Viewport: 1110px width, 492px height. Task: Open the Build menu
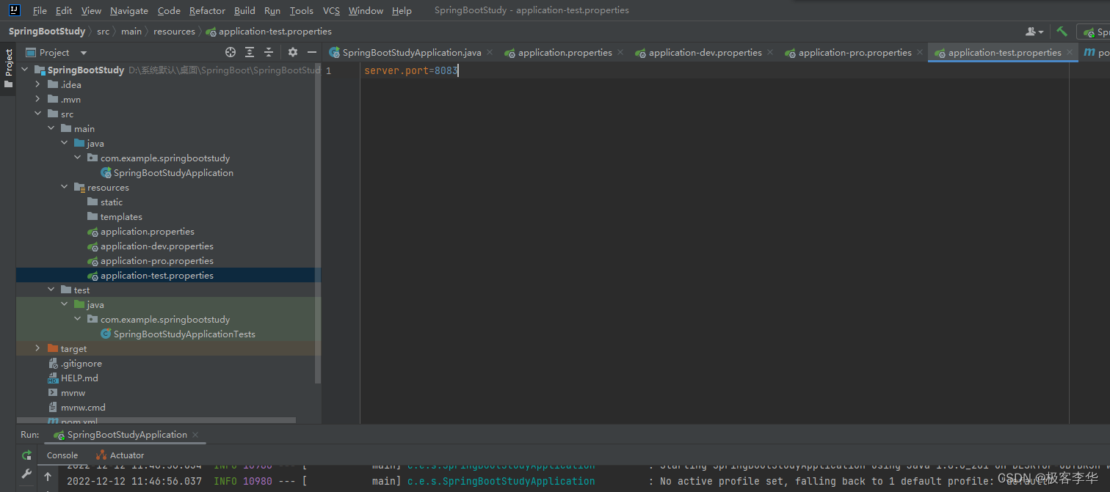tap(244, 11)
